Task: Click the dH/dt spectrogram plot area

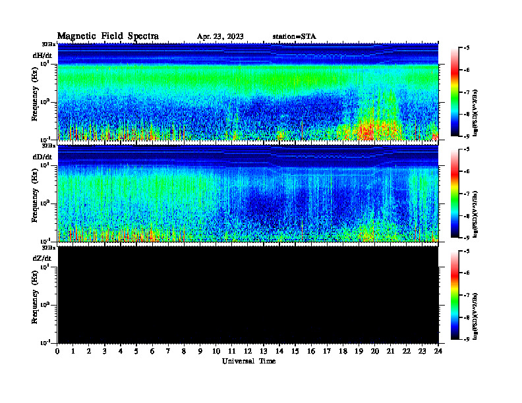Action: click(248, 92)
